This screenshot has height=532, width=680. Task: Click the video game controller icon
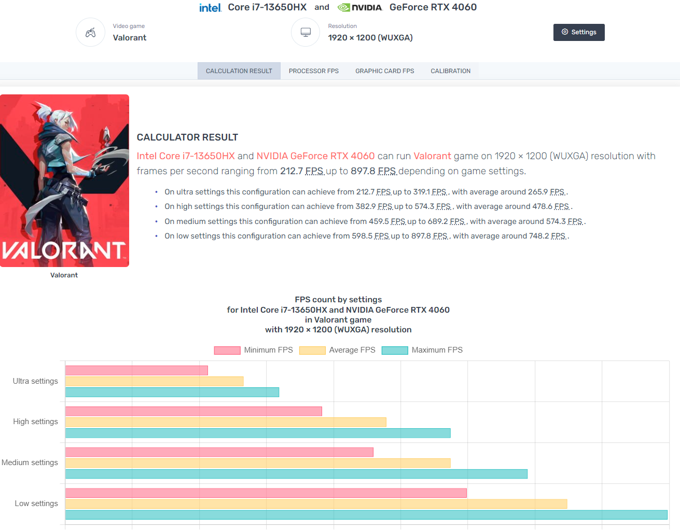[90, 32]
